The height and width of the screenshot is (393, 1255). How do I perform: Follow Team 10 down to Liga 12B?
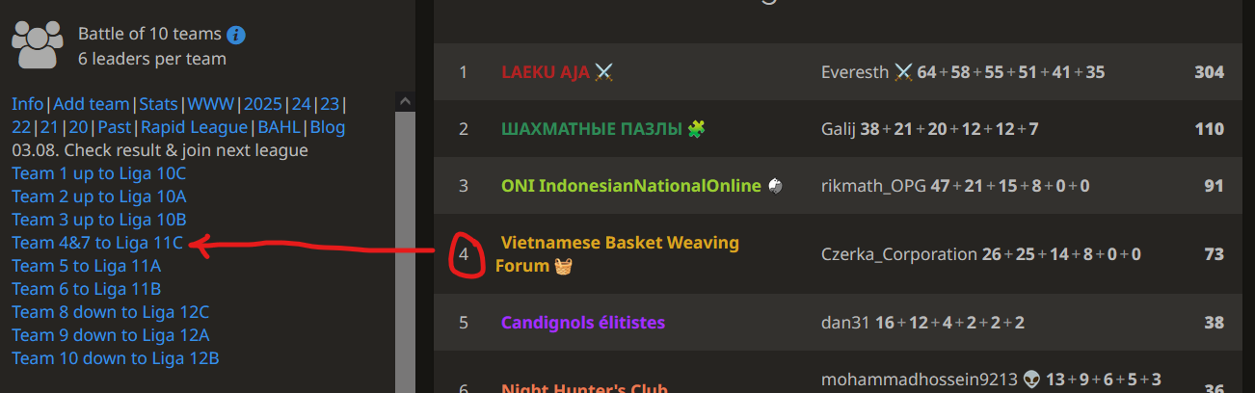(116, 358)
